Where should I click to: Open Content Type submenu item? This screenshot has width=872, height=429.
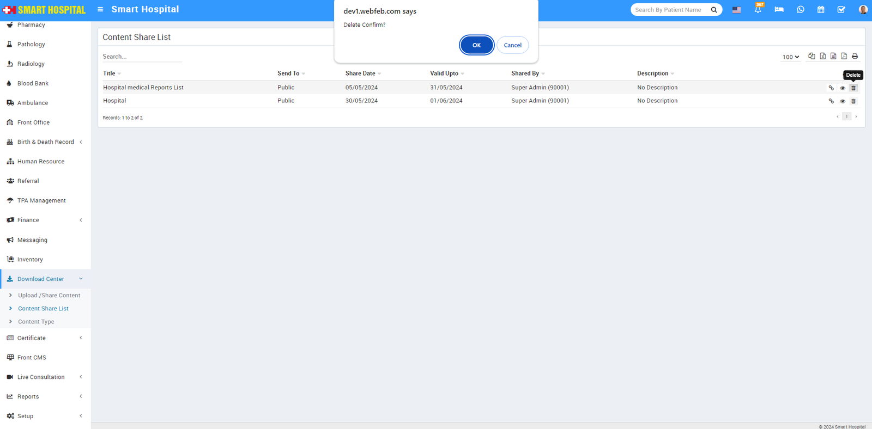click(36, 322)
